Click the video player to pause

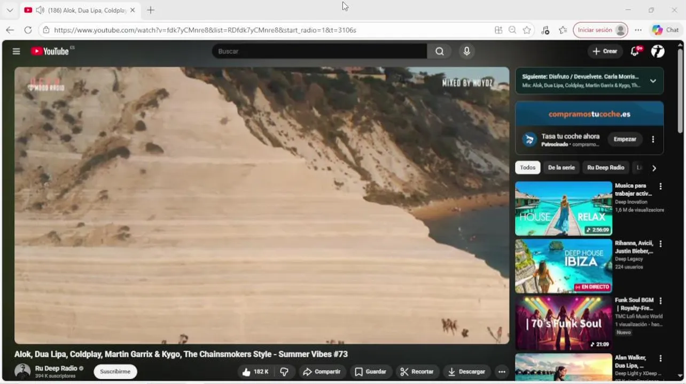(x=262, y=205)
